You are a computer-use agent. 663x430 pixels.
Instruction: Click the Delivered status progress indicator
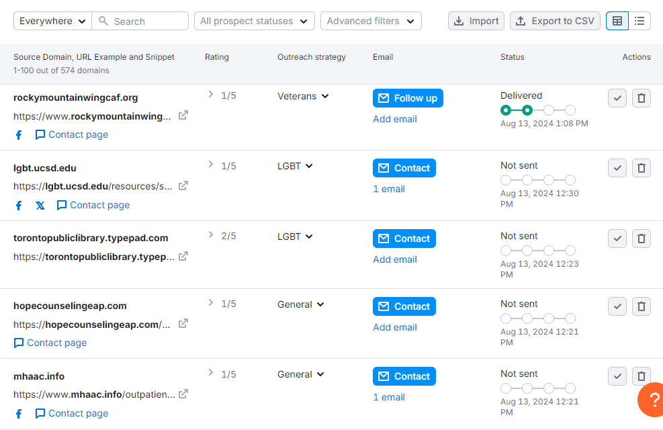tap(538, 110)
